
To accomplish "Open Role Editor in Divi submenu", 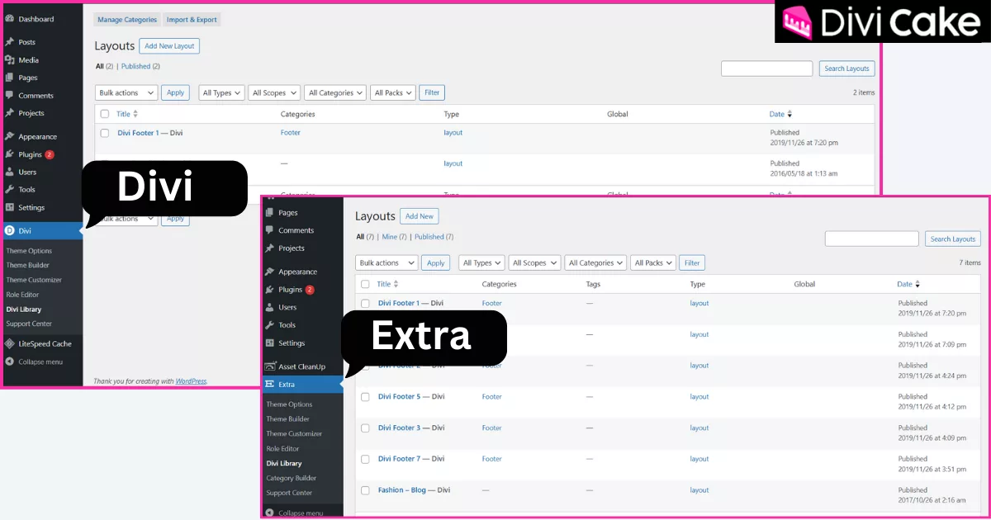I will tap(22, 295).
